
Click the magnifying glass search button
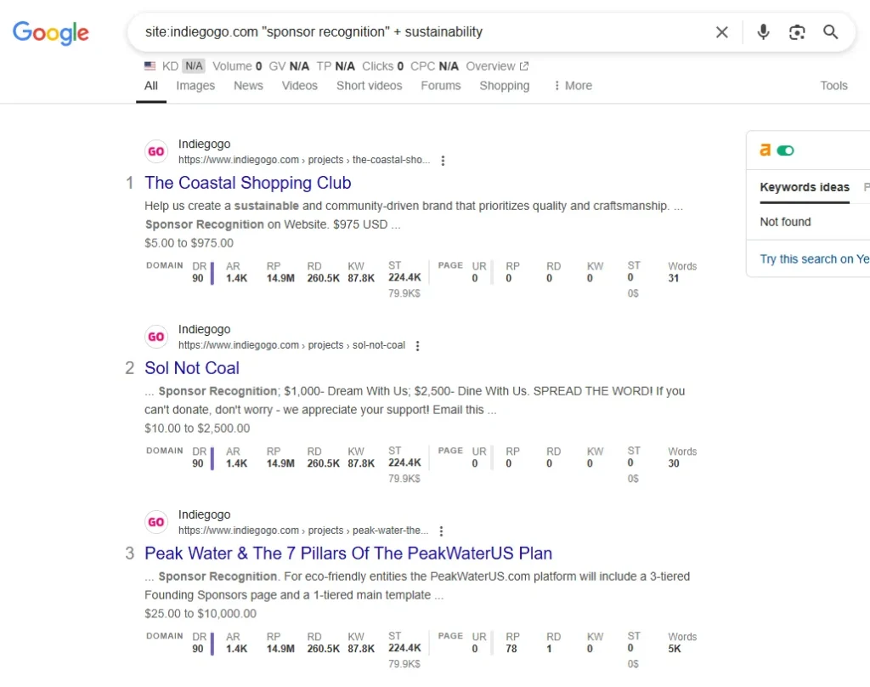[831, 32]
